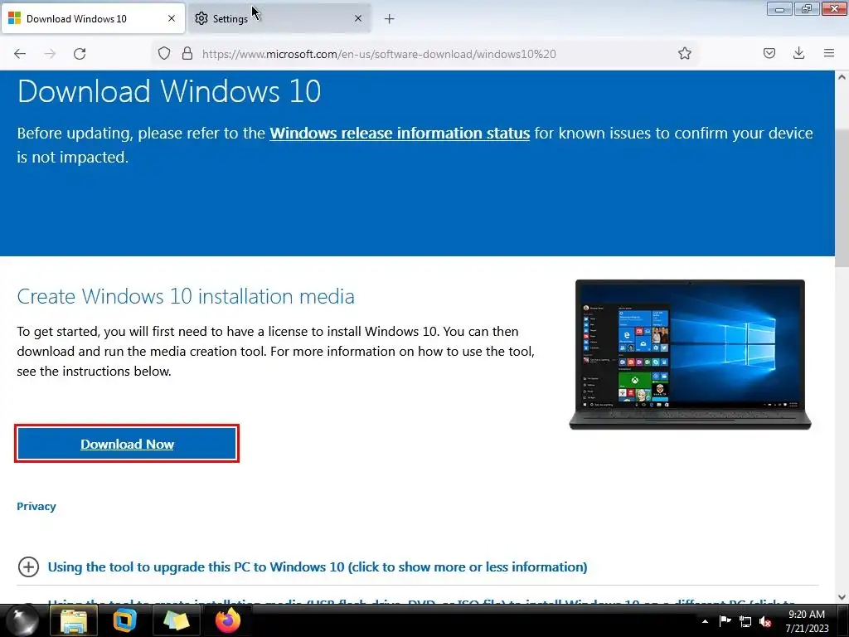Open Windows release information status link
Viewport: 849px width, 637px height.
click(x=400, y=134)
